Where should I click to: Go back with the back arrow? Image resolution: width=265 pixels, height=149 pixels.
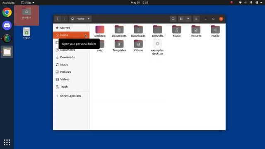pyautogui.click(x=58, y=19)
